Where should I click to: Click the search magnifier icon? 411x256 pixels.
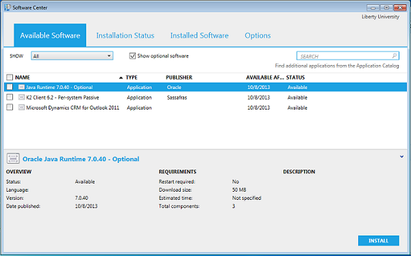point(395,56)
